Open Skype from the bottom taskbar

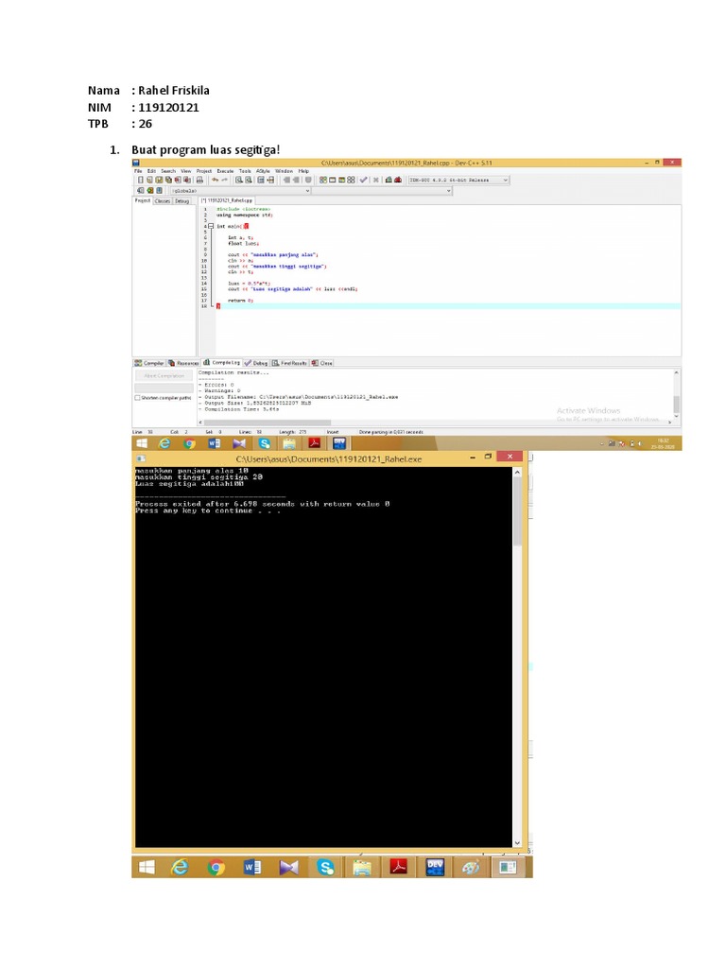pyautogui.click(x=325, y=867)
